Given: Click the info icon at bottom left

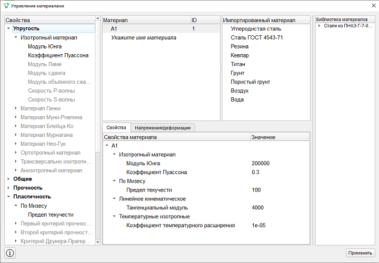Looking at the screenshot, I should click(10, 253).
